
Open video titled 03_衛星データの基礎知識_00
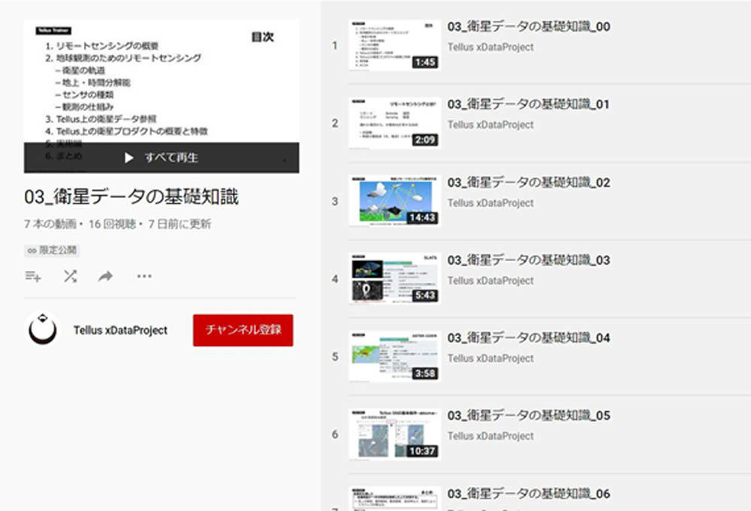point(529,27)
